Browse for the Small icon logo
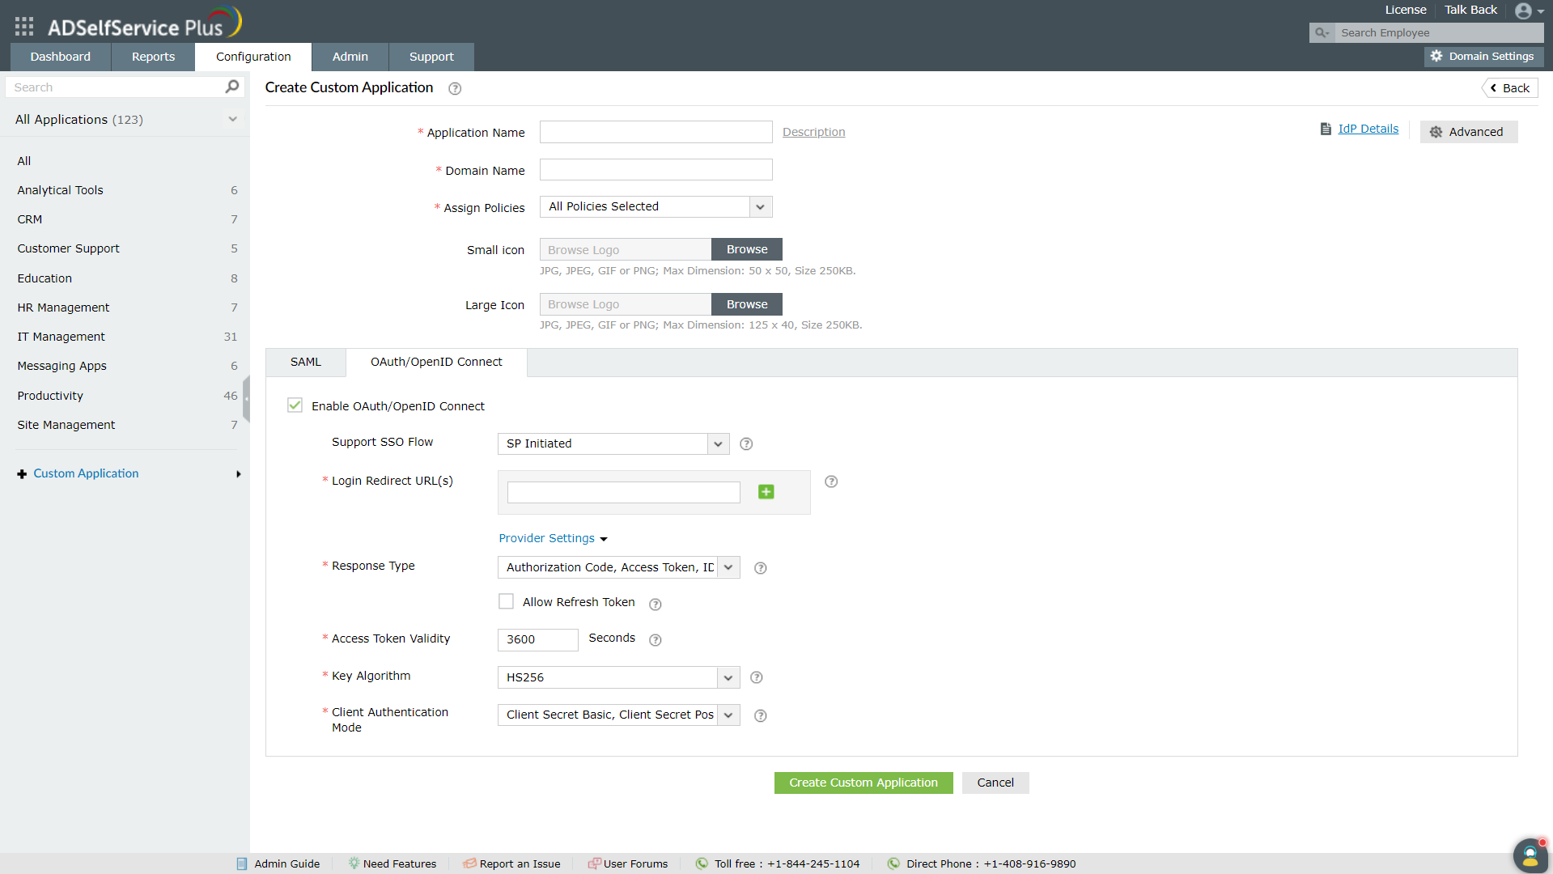This screenshot has width=1553, height=874. pyautogui.click(x=747, y=249)
